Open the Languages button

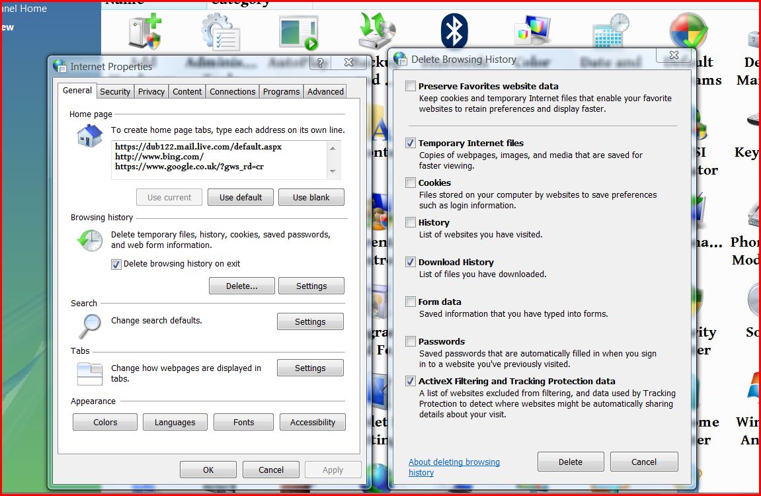(x=175, y=422)
